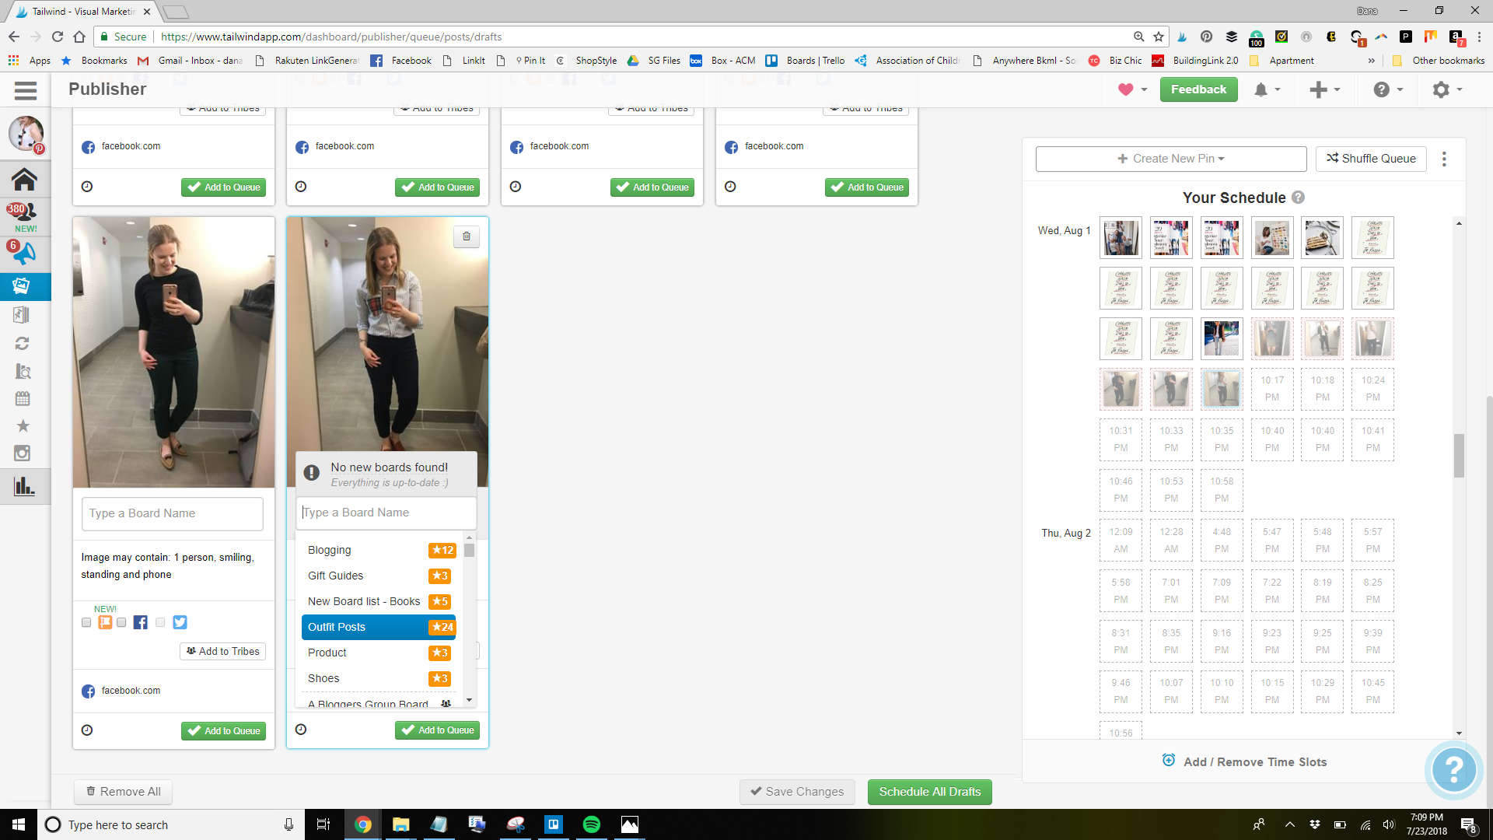The height and width of the screenshot is (840, 1493).
Task: Expand the bell notifications dropdown
Action: 1267,90
